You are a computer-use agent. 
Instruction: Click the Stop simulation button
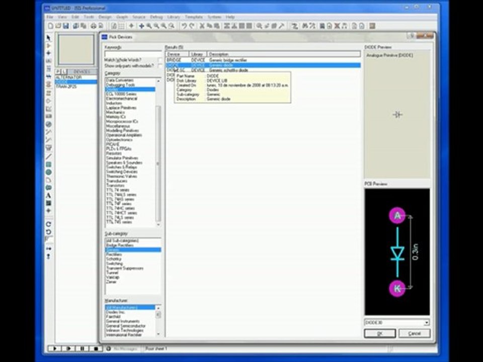tap(96, 348)
